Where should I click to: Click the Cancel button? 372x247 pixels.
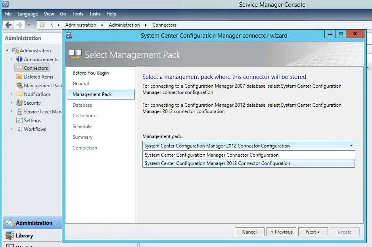pyautogui.click(x=249, y=232)
